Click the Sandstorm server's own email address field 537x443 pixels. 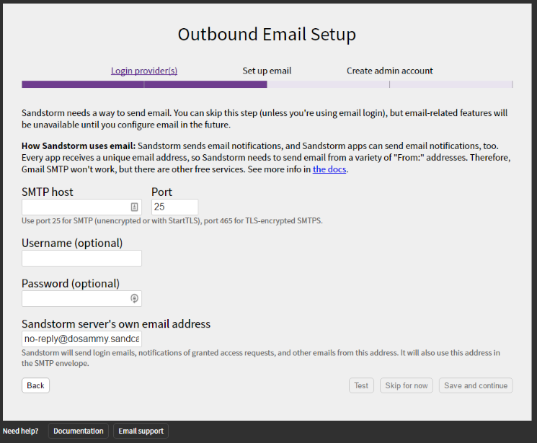tap(81, 339)
